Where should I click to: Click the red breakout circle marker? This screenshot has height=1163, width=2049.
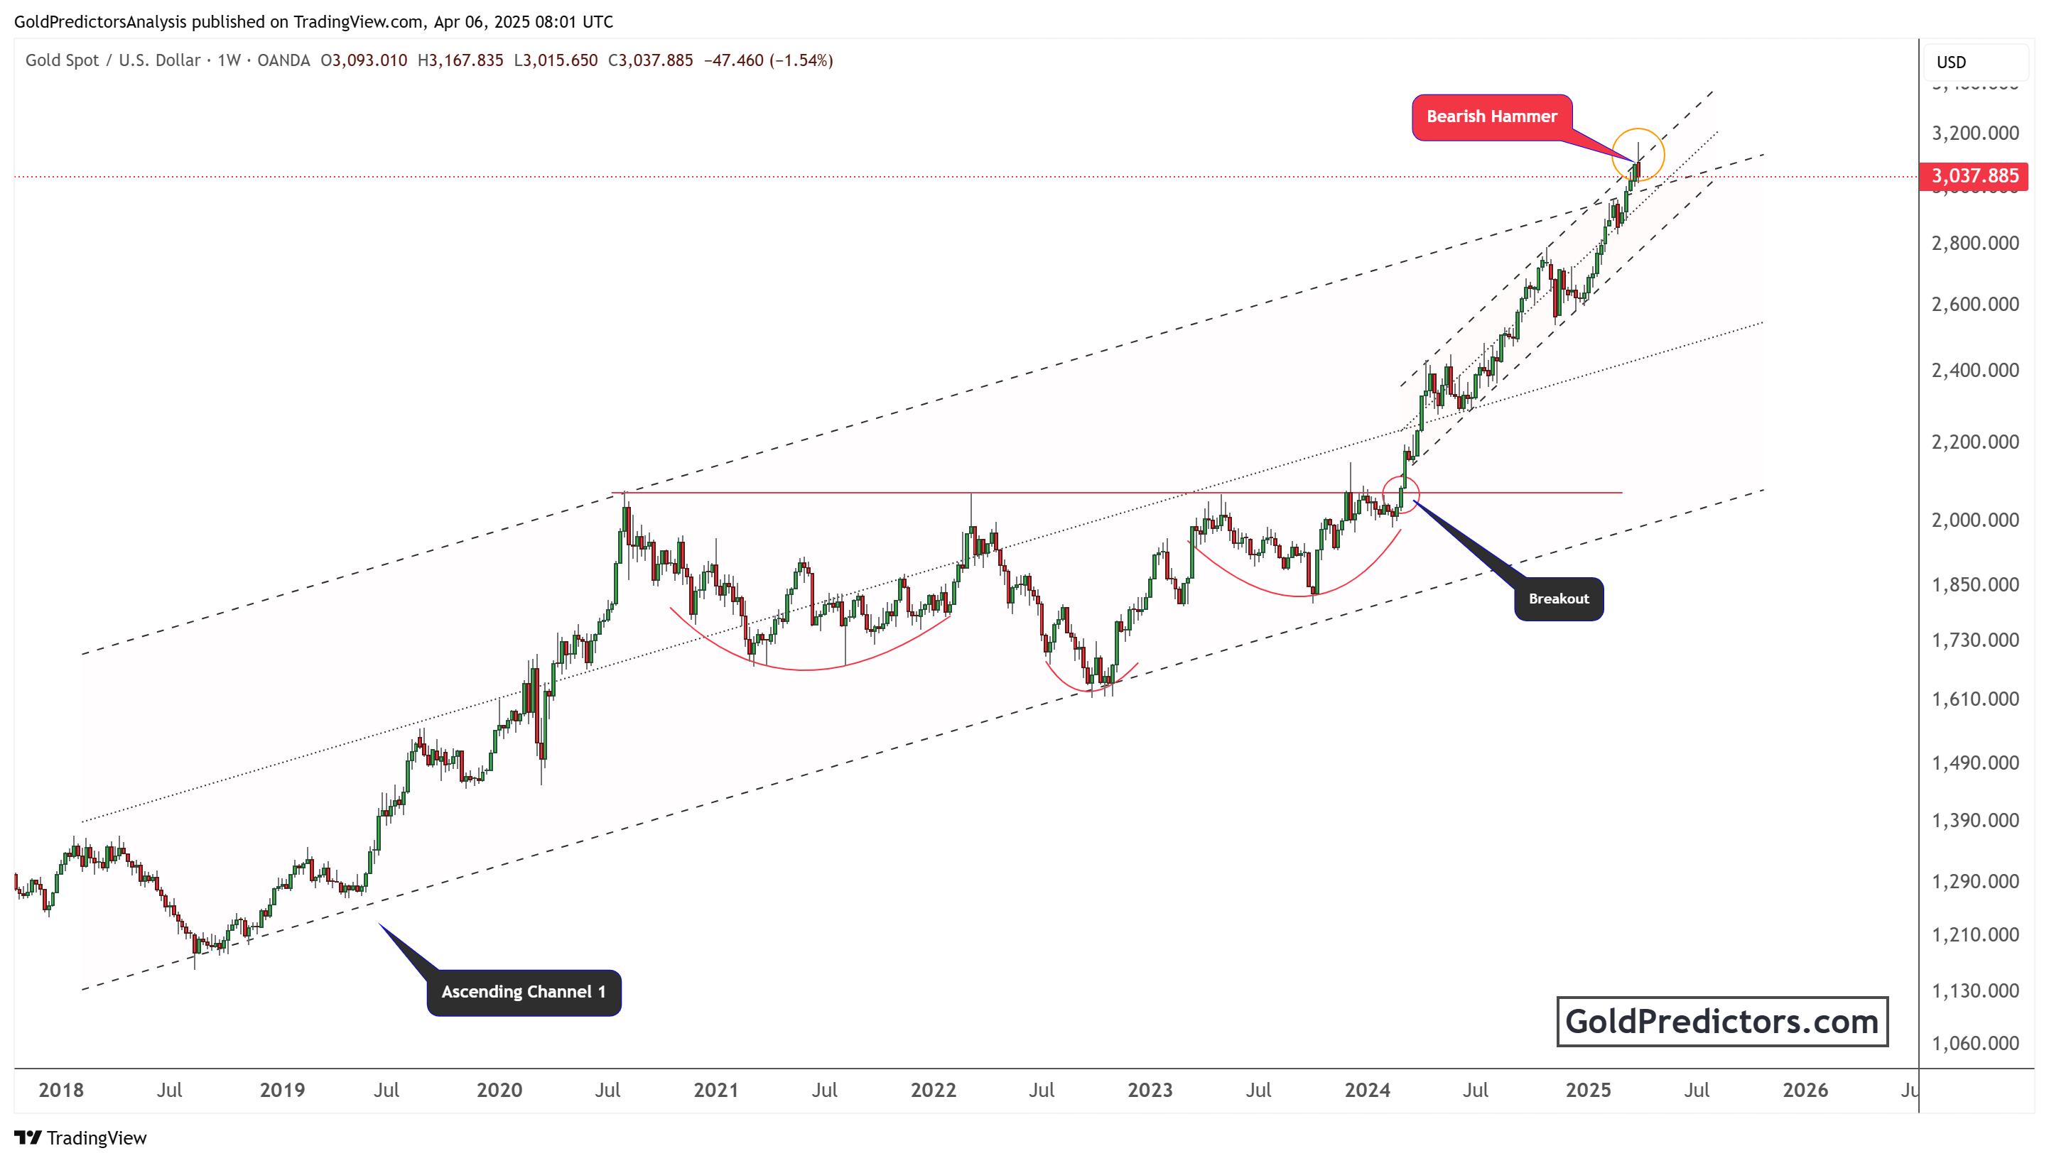coord(1401,494)
